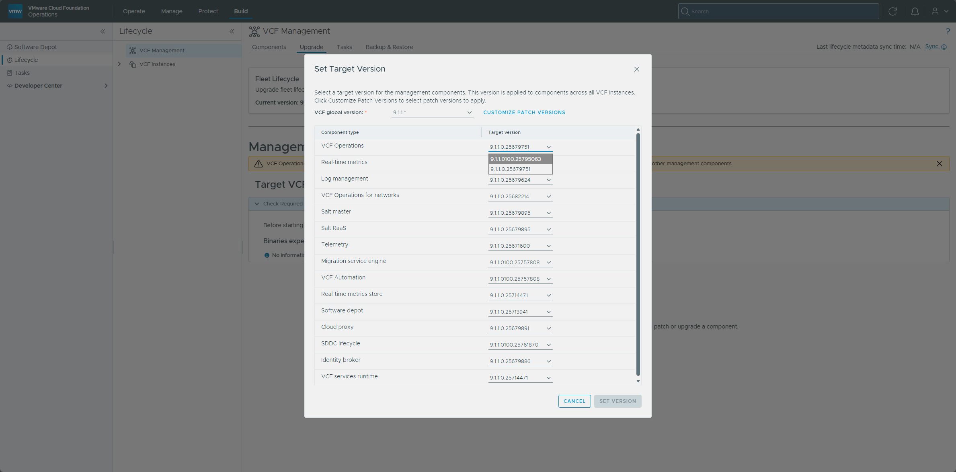The width and height of the screenshot is (956, 472).
Task: Click the scrollbar down arrow in table
Action: pyautogui.click(x=638, y=381)
